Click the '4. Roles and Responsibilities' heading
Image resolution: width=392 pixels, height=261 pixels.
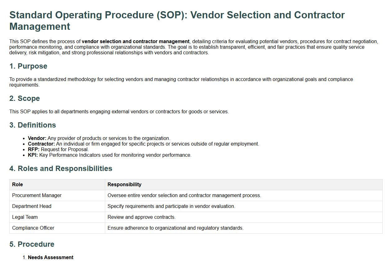tap(61, 169)
